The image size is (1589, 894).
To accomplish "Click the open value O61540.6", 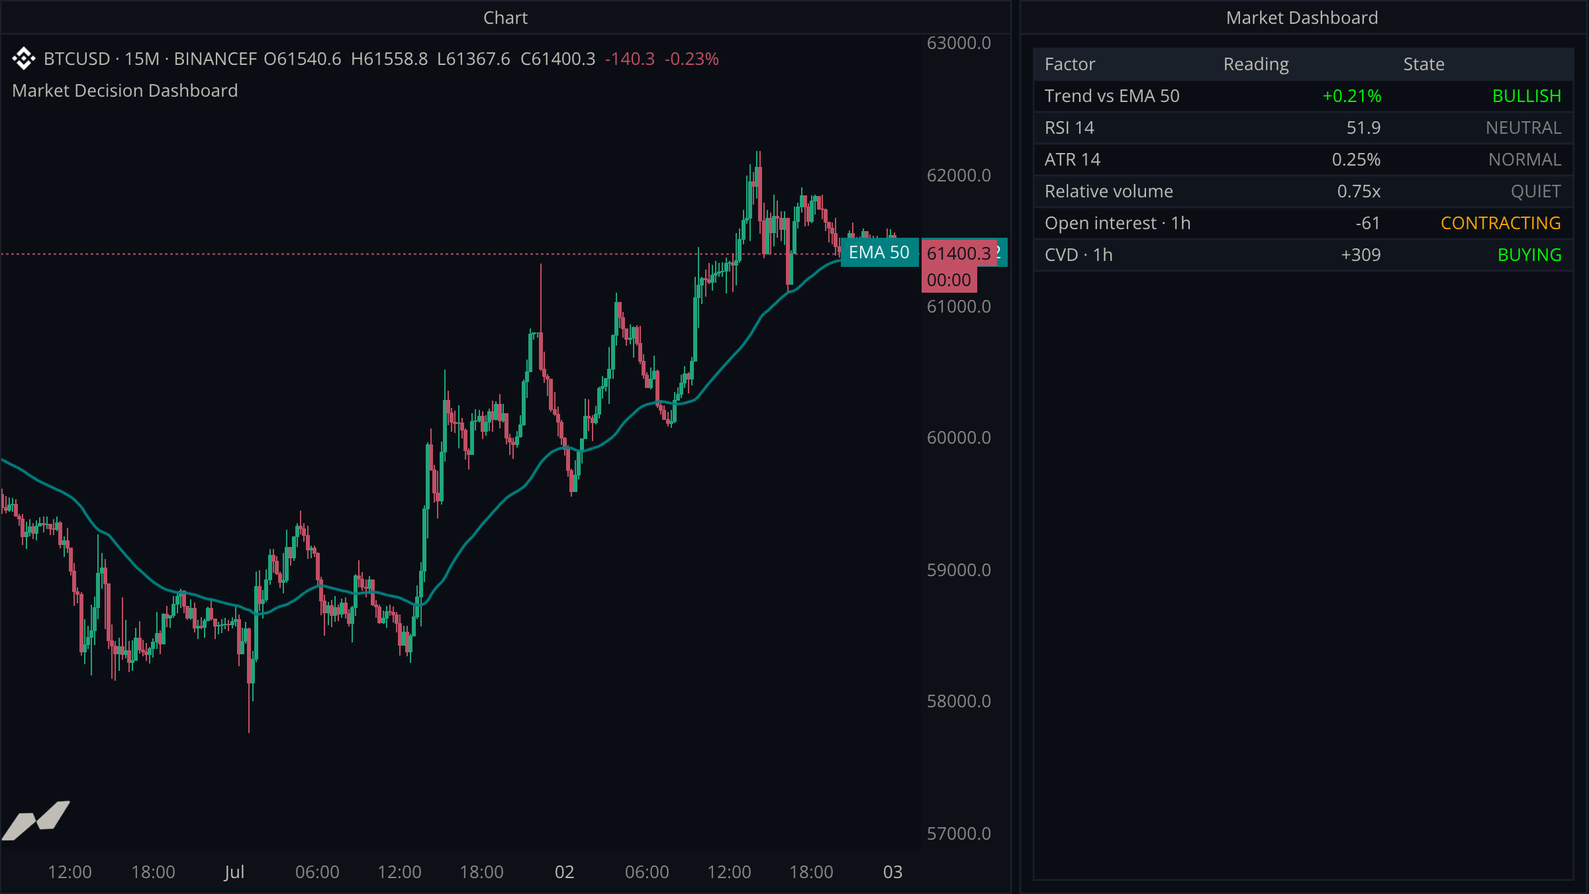I will (303, 59).
